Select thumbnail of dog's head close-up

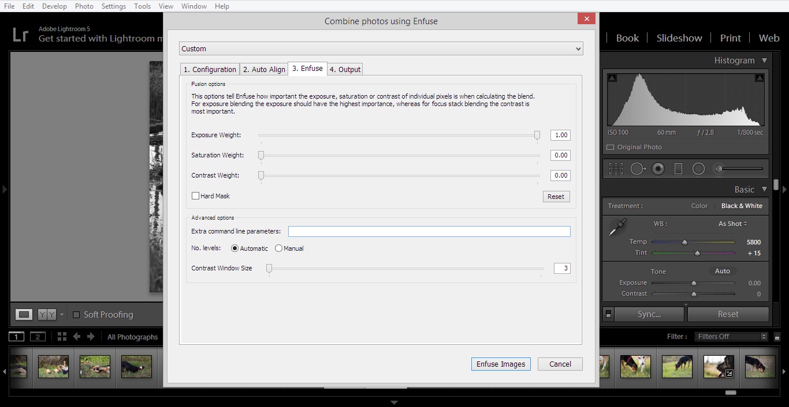tap(719, 366)
